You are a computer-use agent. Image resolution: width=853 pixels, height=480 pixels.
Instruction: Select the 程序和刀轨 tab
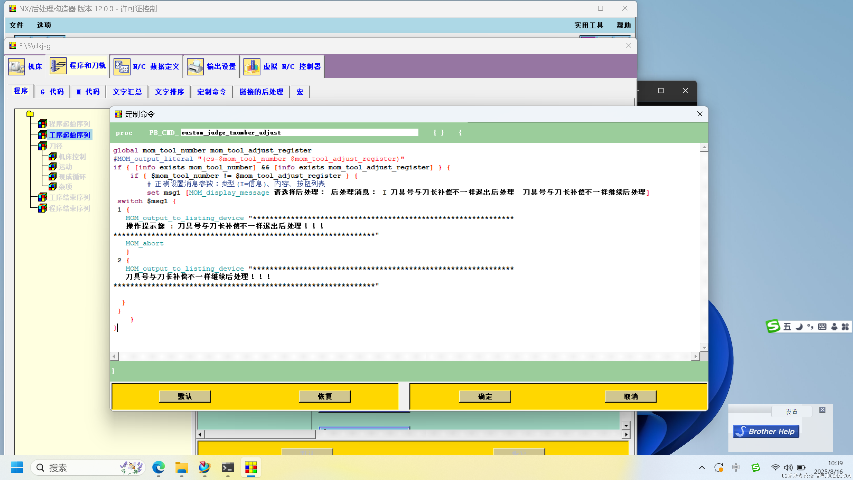pos(78,66)
